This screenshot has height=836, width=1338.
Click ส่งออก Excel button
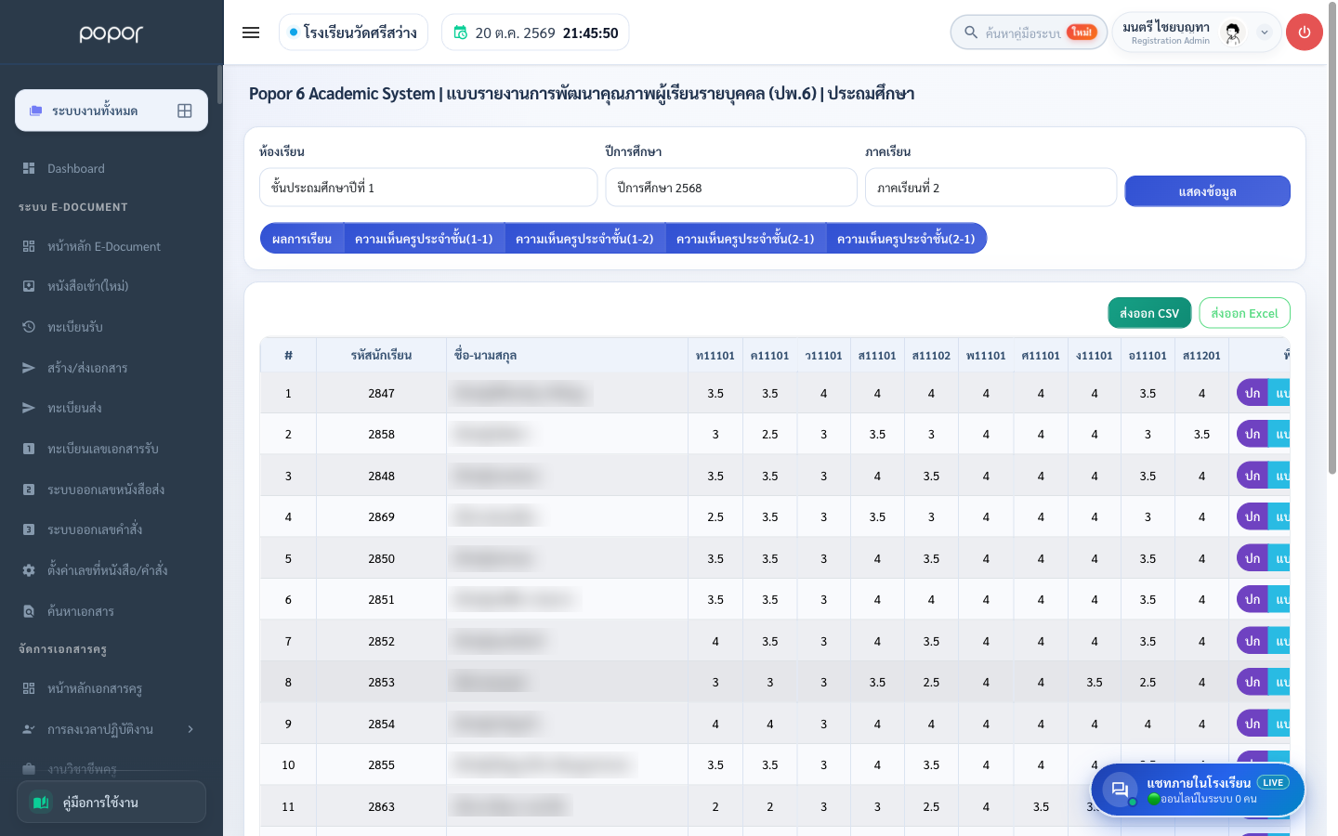click(1244, 313)
